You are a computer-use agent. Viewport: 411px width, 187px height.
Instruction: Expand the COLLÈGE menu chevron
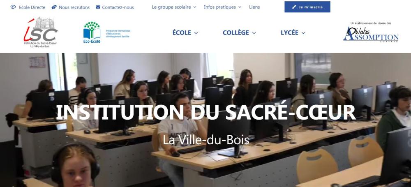(254, 33)
